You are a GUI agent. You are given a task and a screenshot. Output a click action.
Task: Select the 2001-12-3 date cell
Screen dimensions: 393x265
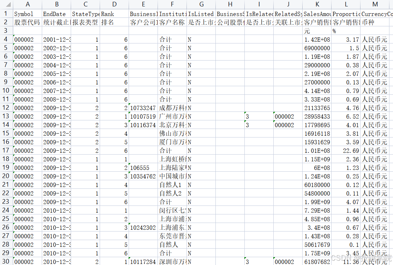click(x=56, y=40)
